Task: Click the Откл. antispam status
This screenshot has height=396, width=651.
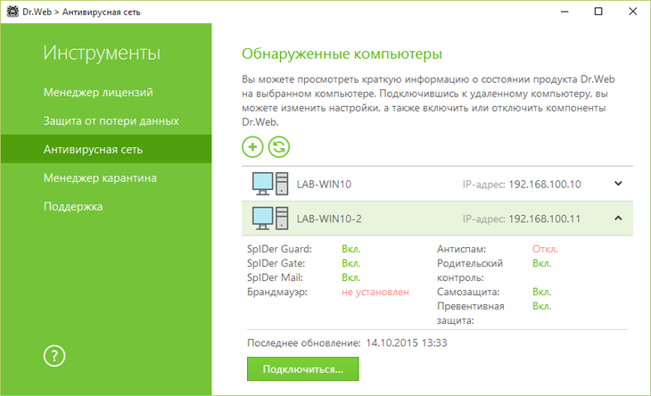Action: [545, 249]
